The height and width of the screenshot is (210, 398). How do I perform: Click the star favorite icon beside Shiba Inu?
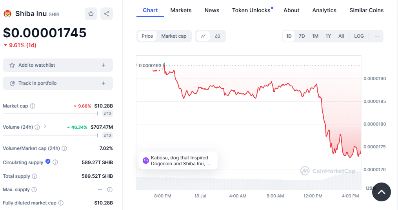click(91, 14)
